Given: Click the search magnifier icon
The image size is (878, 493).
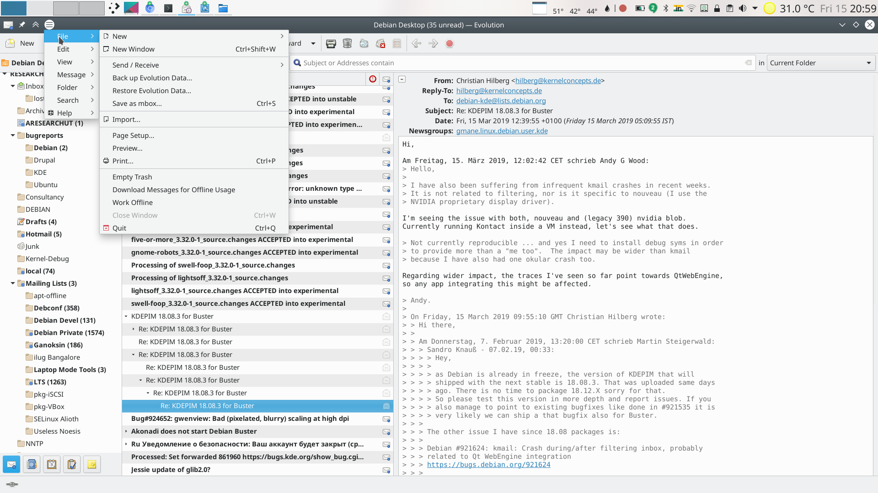Looking at the screenshot, I should (x=297, y=63).
